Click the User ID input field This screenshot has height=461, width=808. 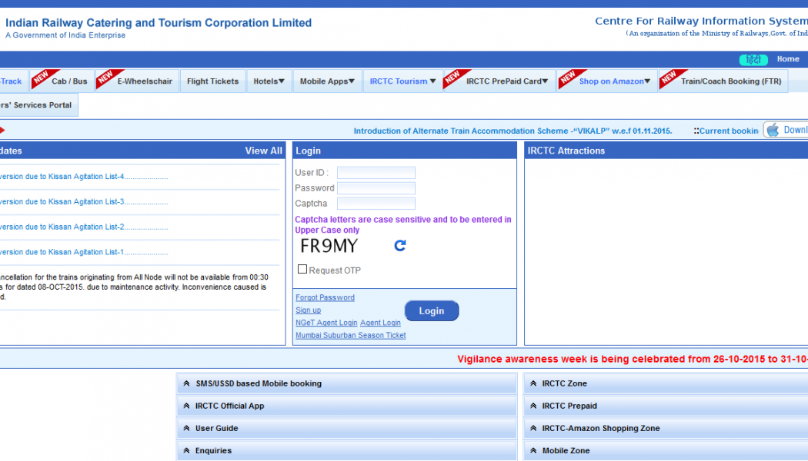click(x=376, y=173)
